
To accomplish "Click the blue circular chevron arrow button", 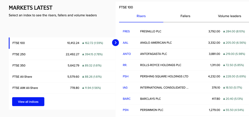I will click(115, 43).
